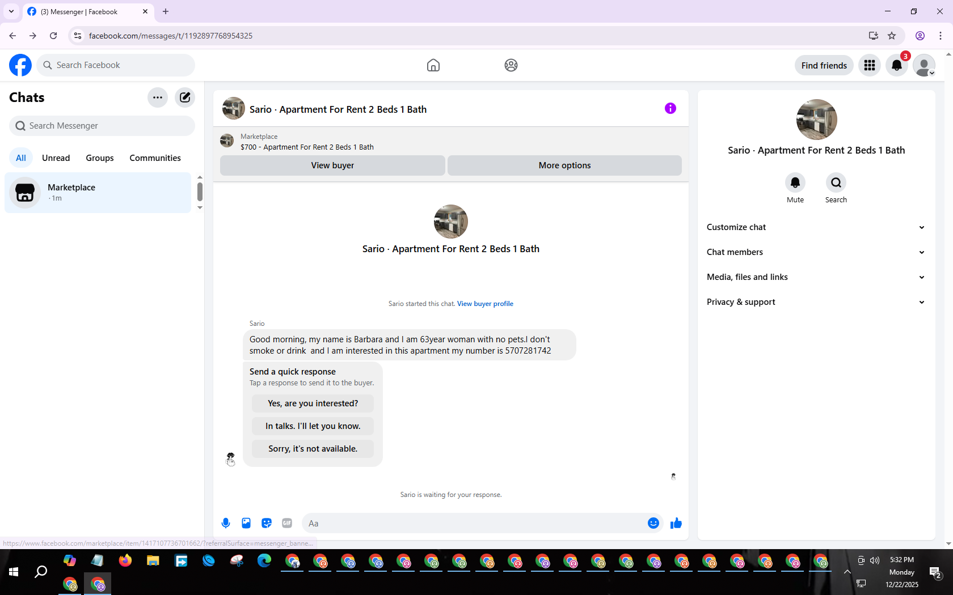Image resolution: width=953 pixels, height=595 pixels.
Task: Open Windows Start menu
Action: pos(14,572)
